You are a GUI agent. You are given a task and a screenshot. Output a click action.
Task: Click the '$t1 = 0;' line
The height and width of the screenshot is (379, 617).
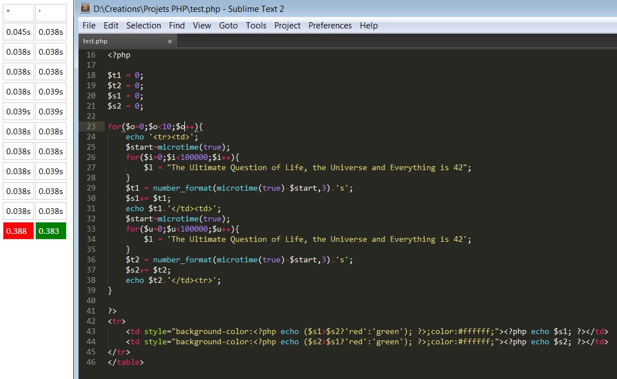tap(126, 75)
